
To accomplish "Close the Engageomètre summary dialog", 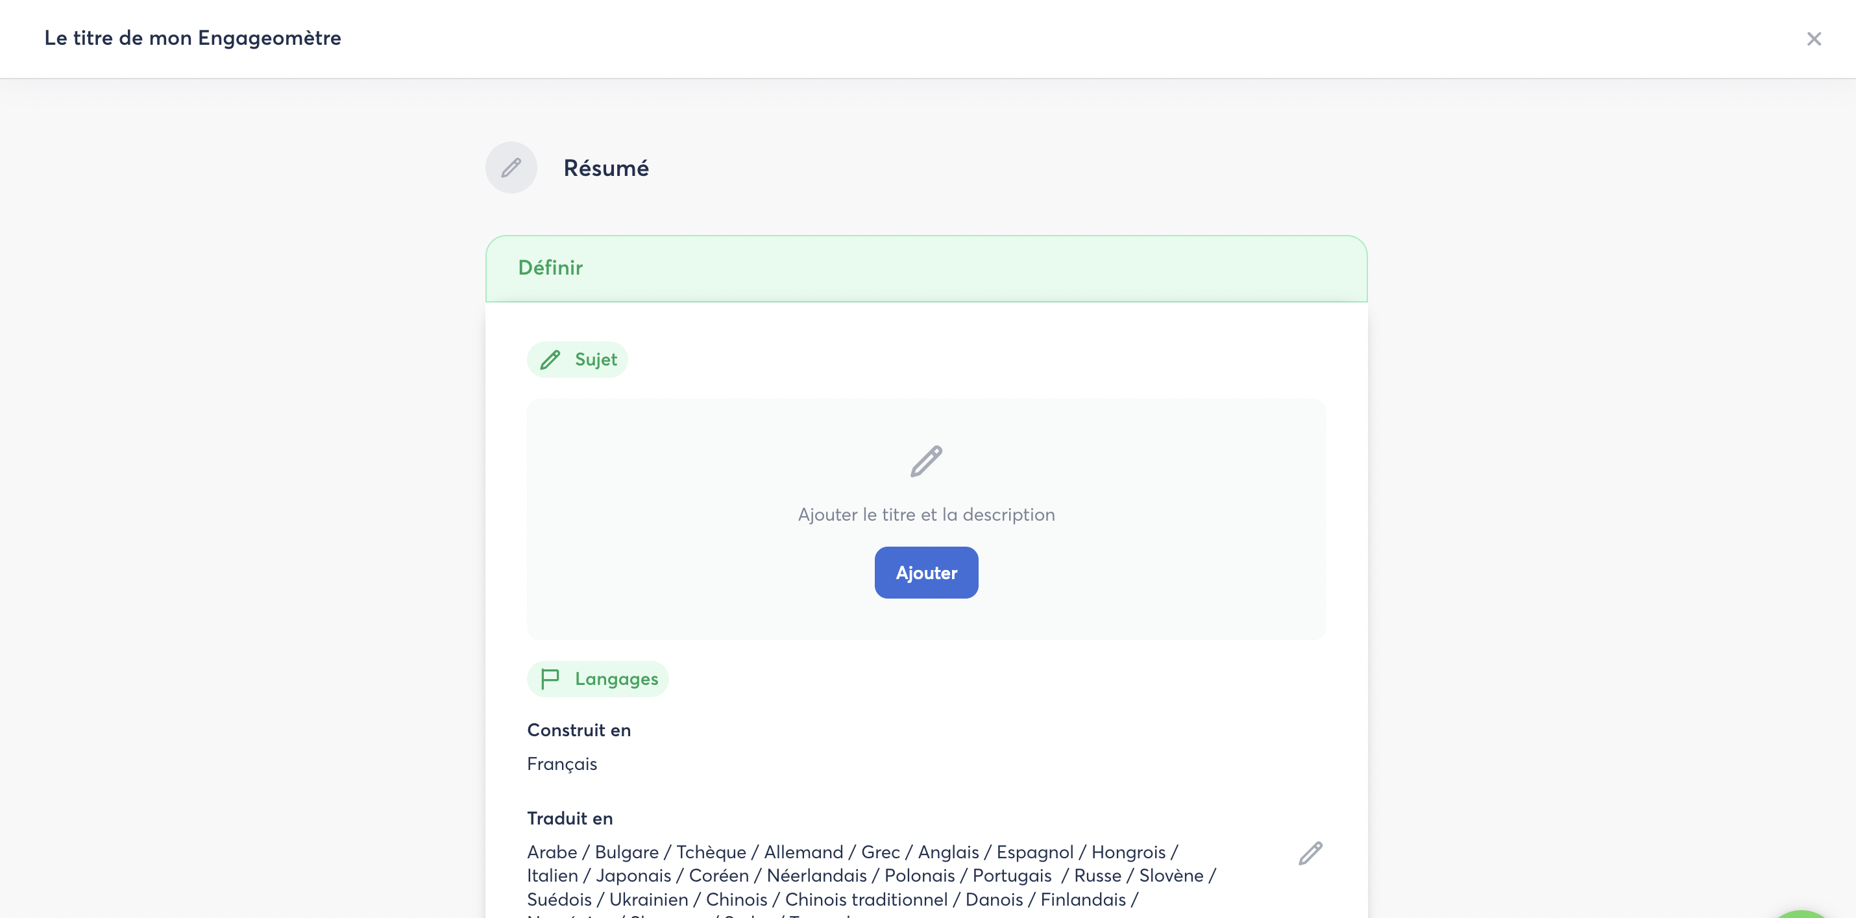I will point(1813,39).
